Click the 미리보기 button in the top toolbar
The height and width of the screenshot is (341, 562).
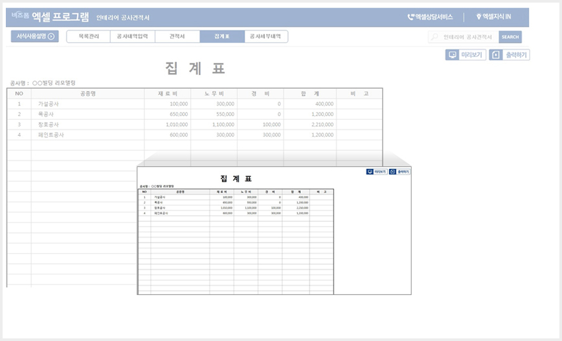(x=466, y=55)
